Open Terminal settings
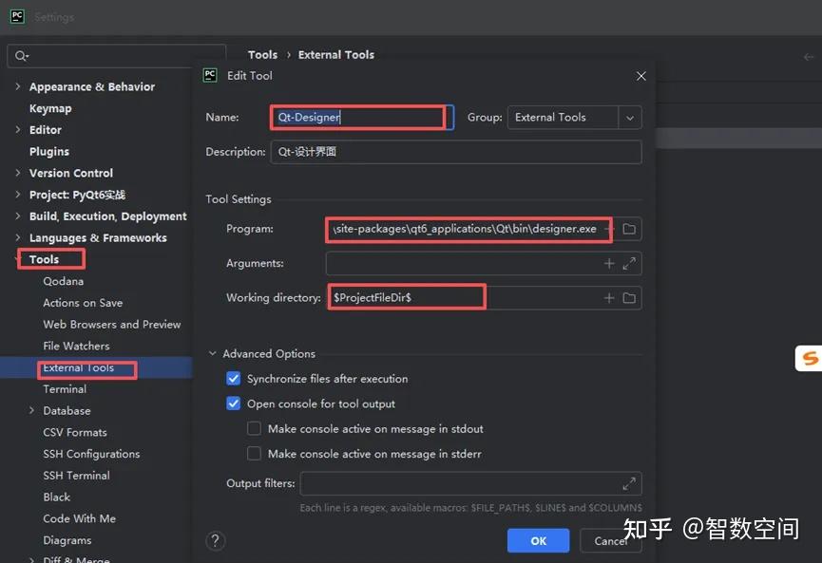The height and width of the screenshot is (563, 822). point(65,389)
